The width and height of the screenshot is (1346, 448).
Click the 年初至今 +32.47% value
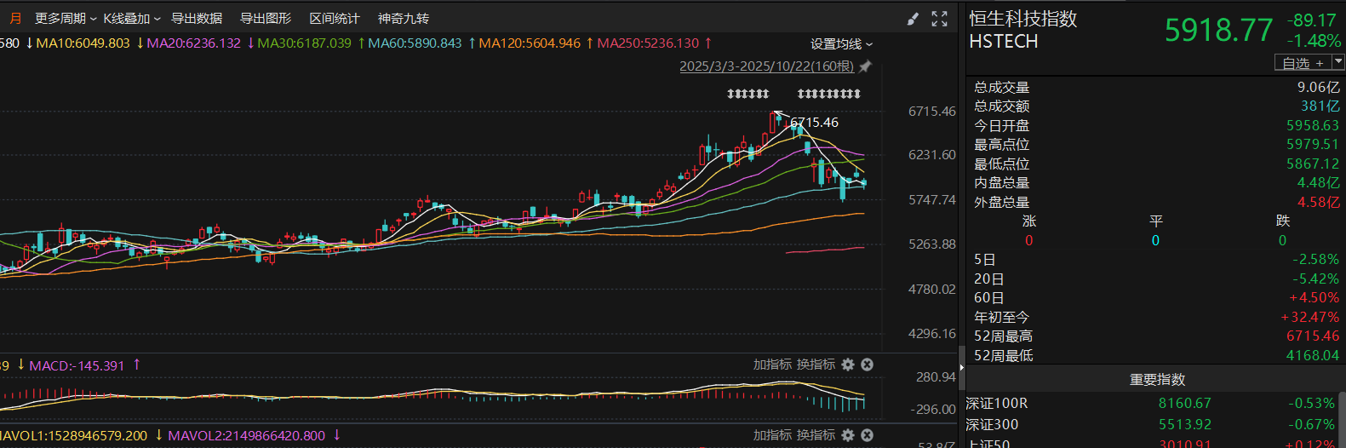tap(1309, 318)
